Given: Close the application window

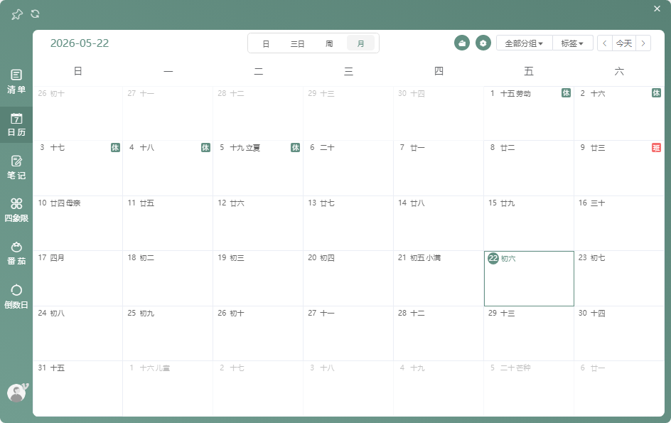Looking at the screenshot, I should (657, 9).
